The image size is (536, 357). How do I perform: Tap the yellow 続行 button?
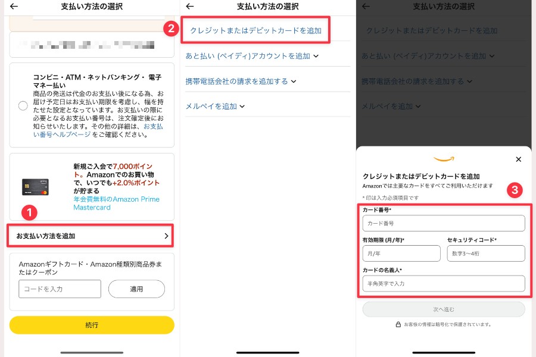[92, 325]
